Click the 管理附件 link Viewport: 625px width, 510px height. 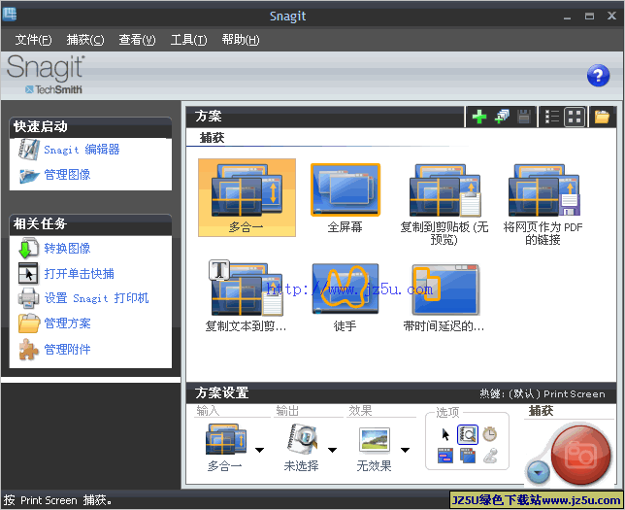[x=67, y=349]
